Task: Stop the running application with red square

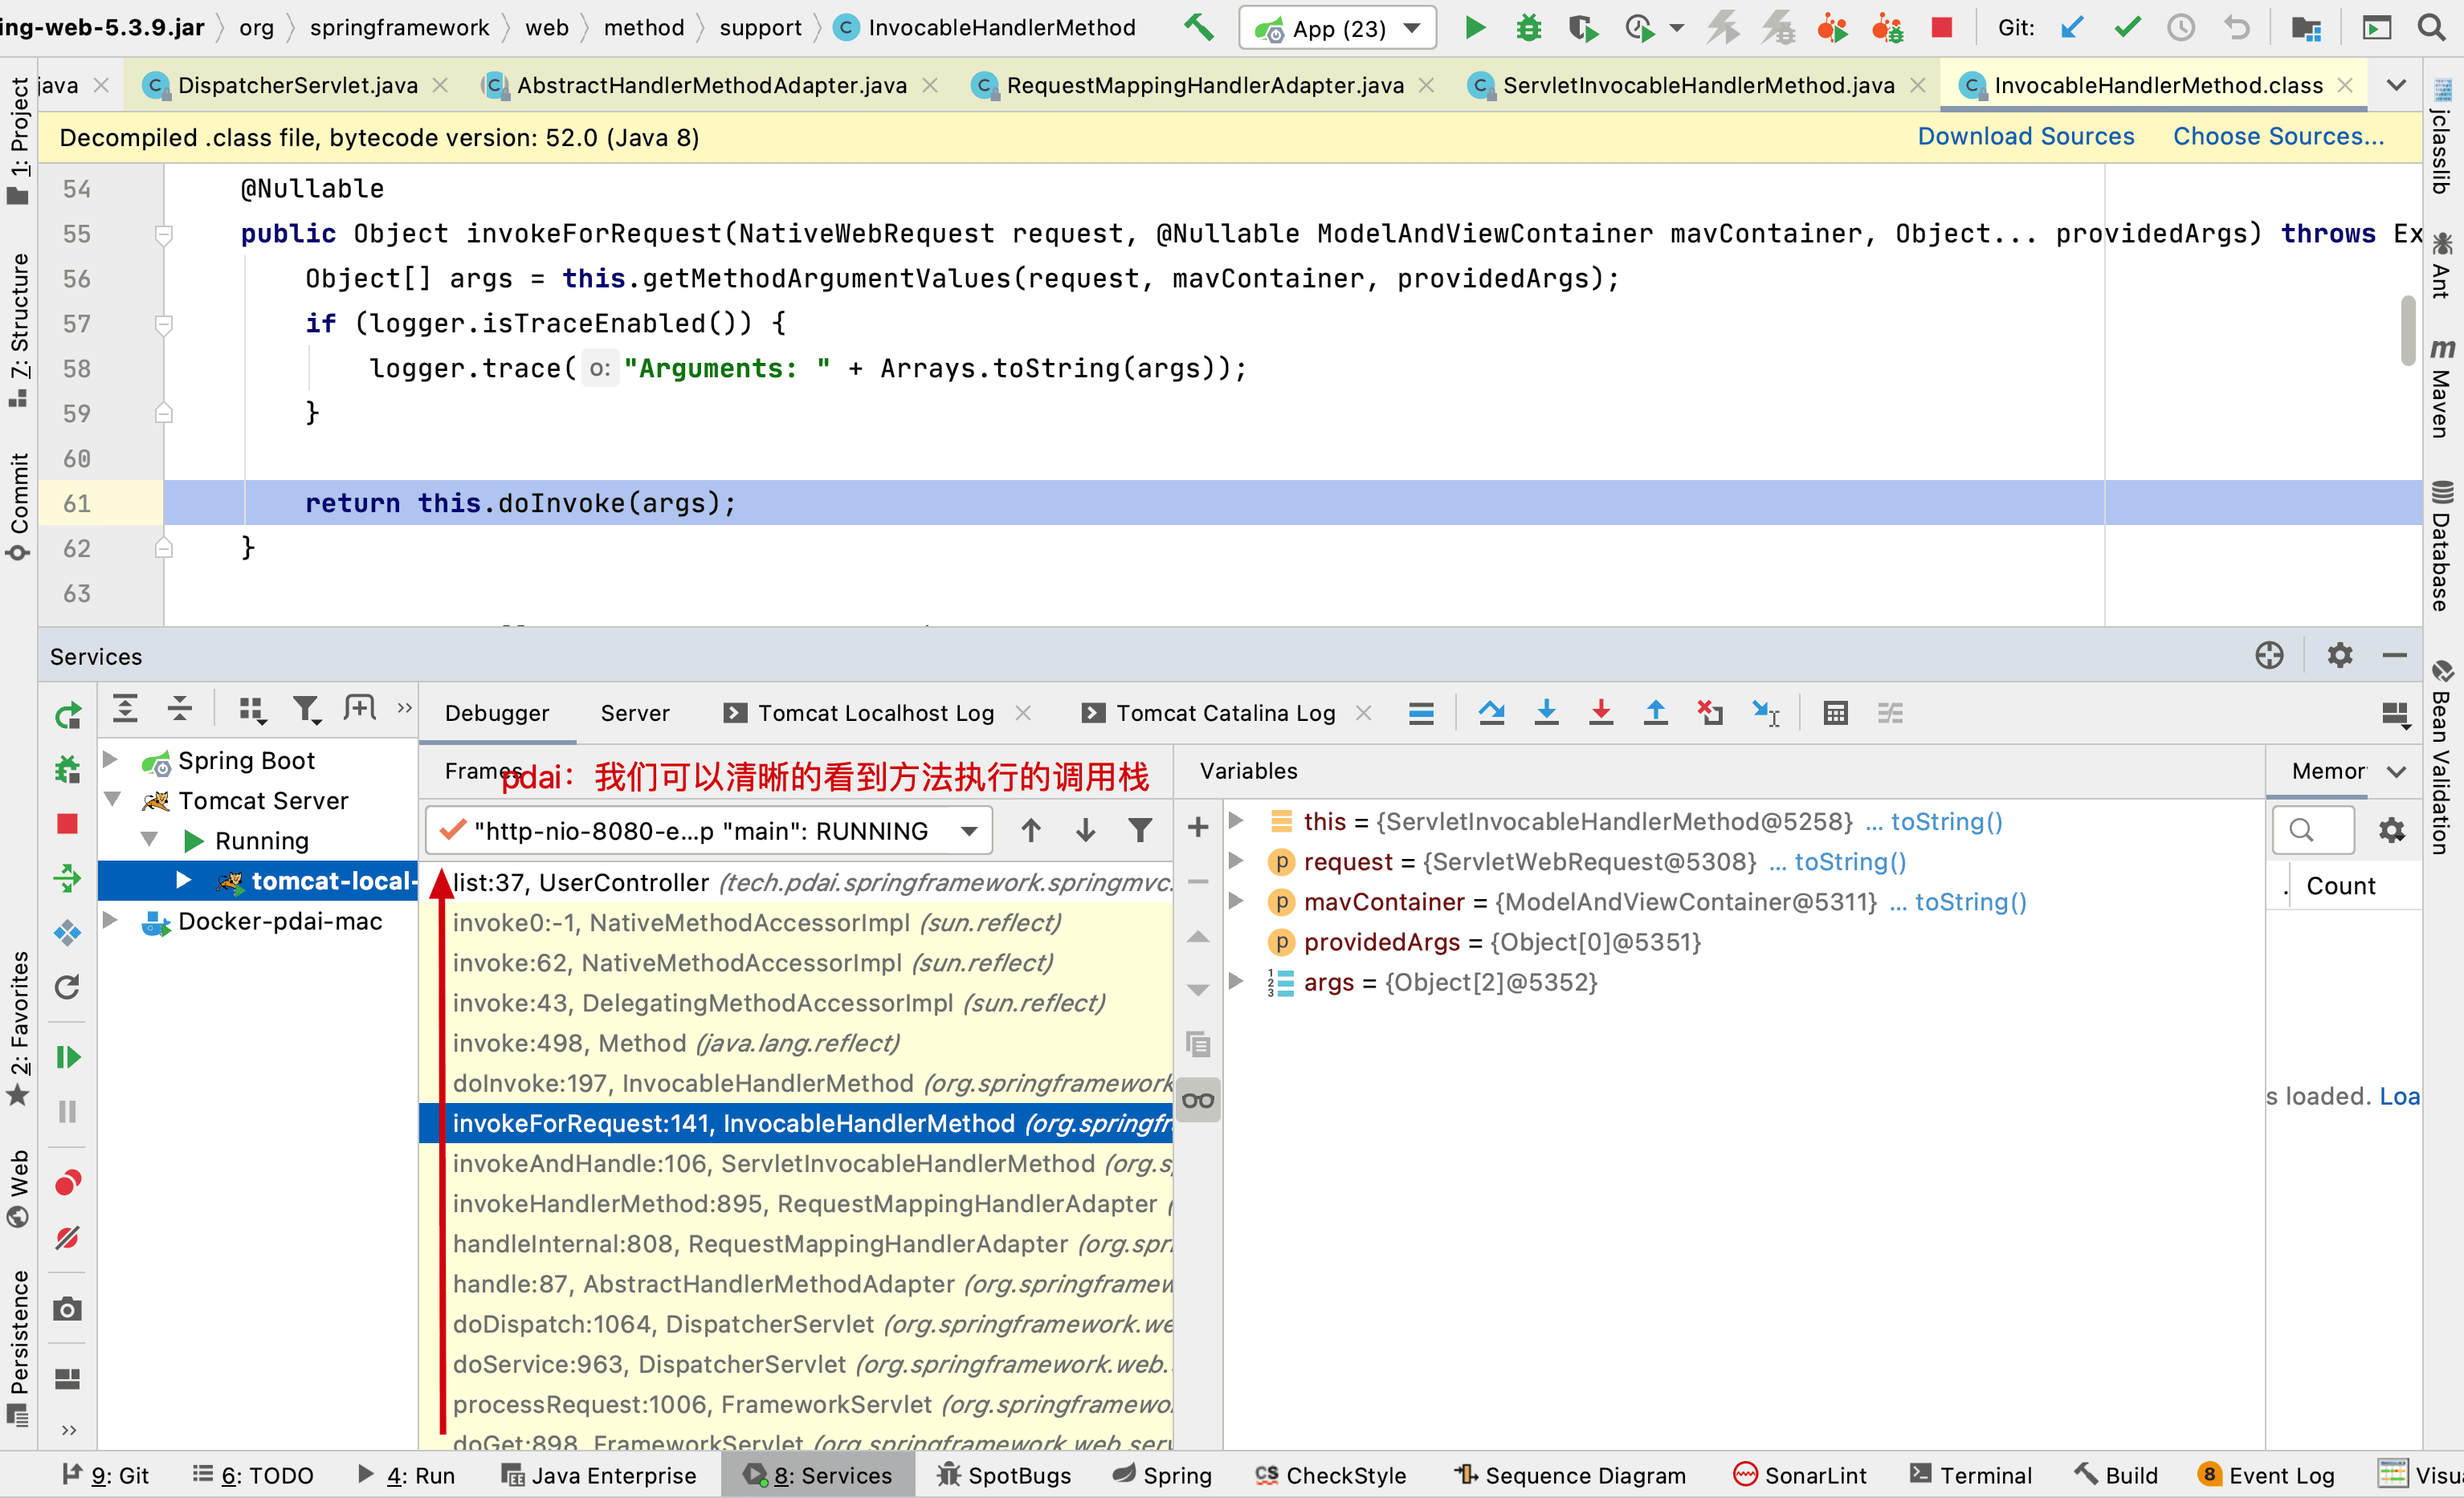Action: [1942, 27]
